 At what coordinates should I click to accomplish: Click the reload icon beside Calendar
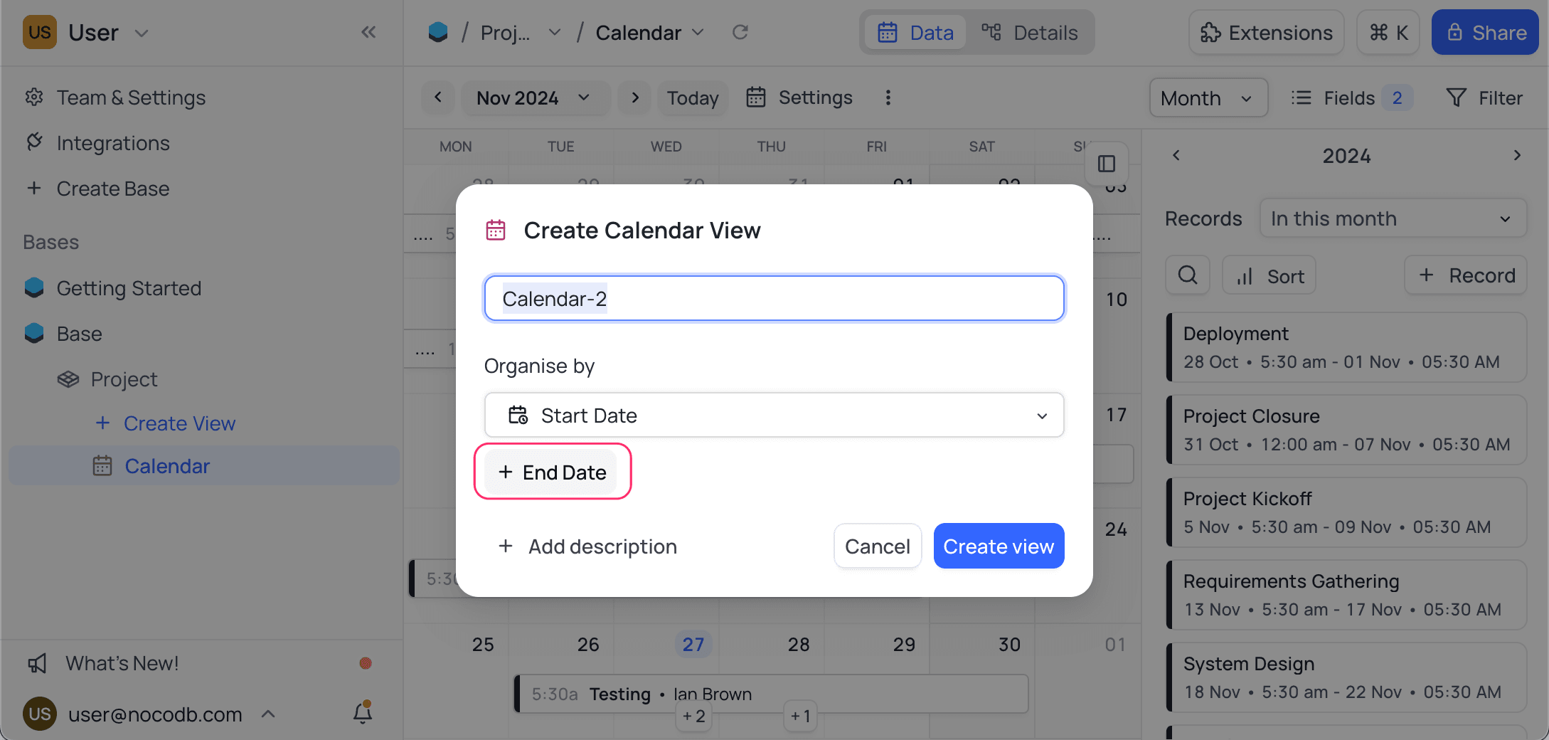[x=740, y=32]
